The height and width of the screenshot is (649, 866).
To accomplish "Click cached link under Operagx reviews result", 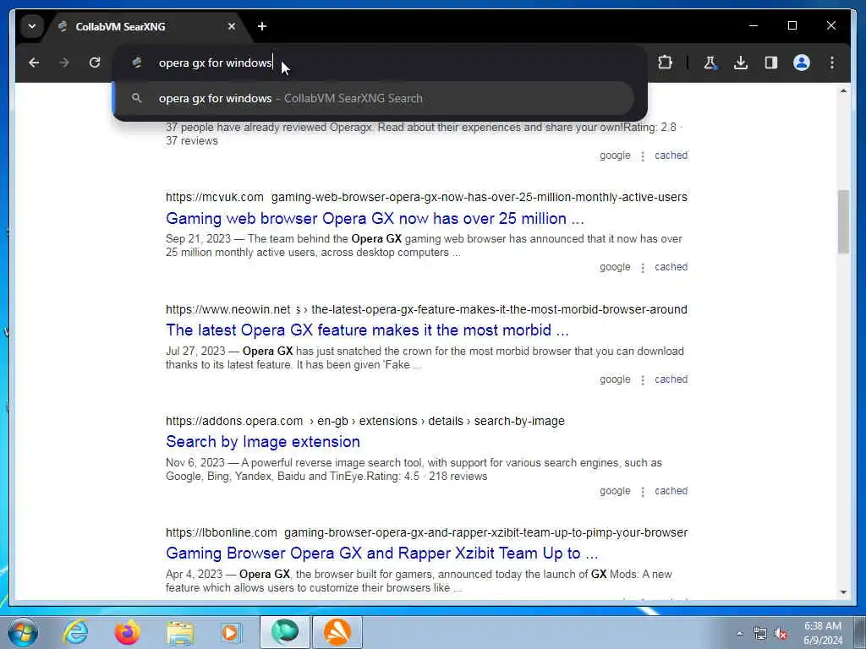I will (x=671, y=155).
